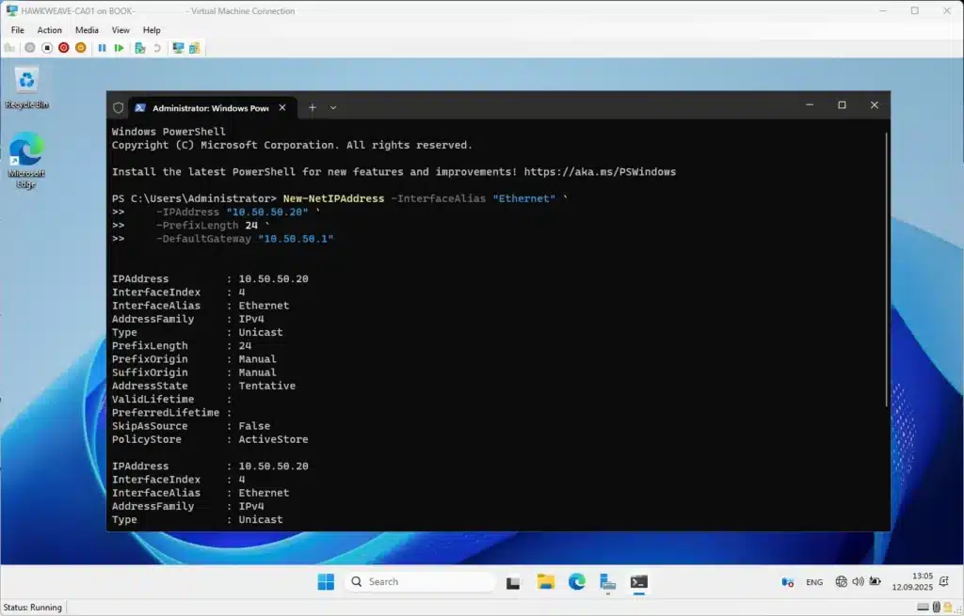Viewport: 964px width, 616px height.
Task: Add a new Terminal tab with plus button
Action: (313, 107)
